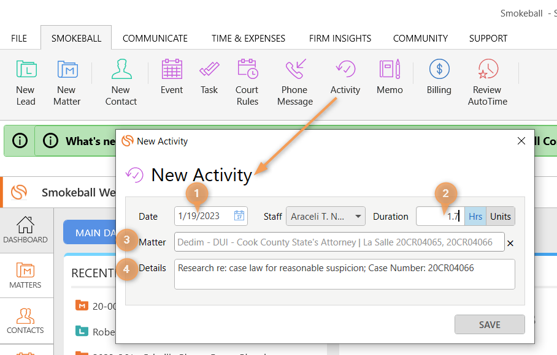Click the MAIN DASHBOARD tab button
The width and height of the screenshot is (557, 355).
point(90,233)
